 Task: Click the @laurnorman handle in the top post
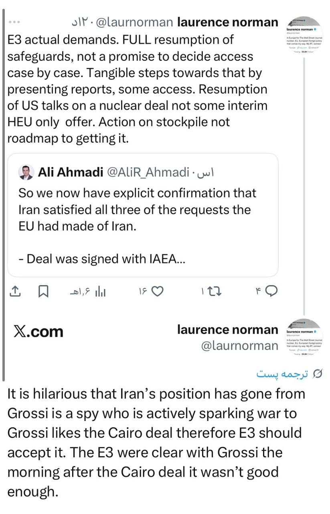coord(135,22)
